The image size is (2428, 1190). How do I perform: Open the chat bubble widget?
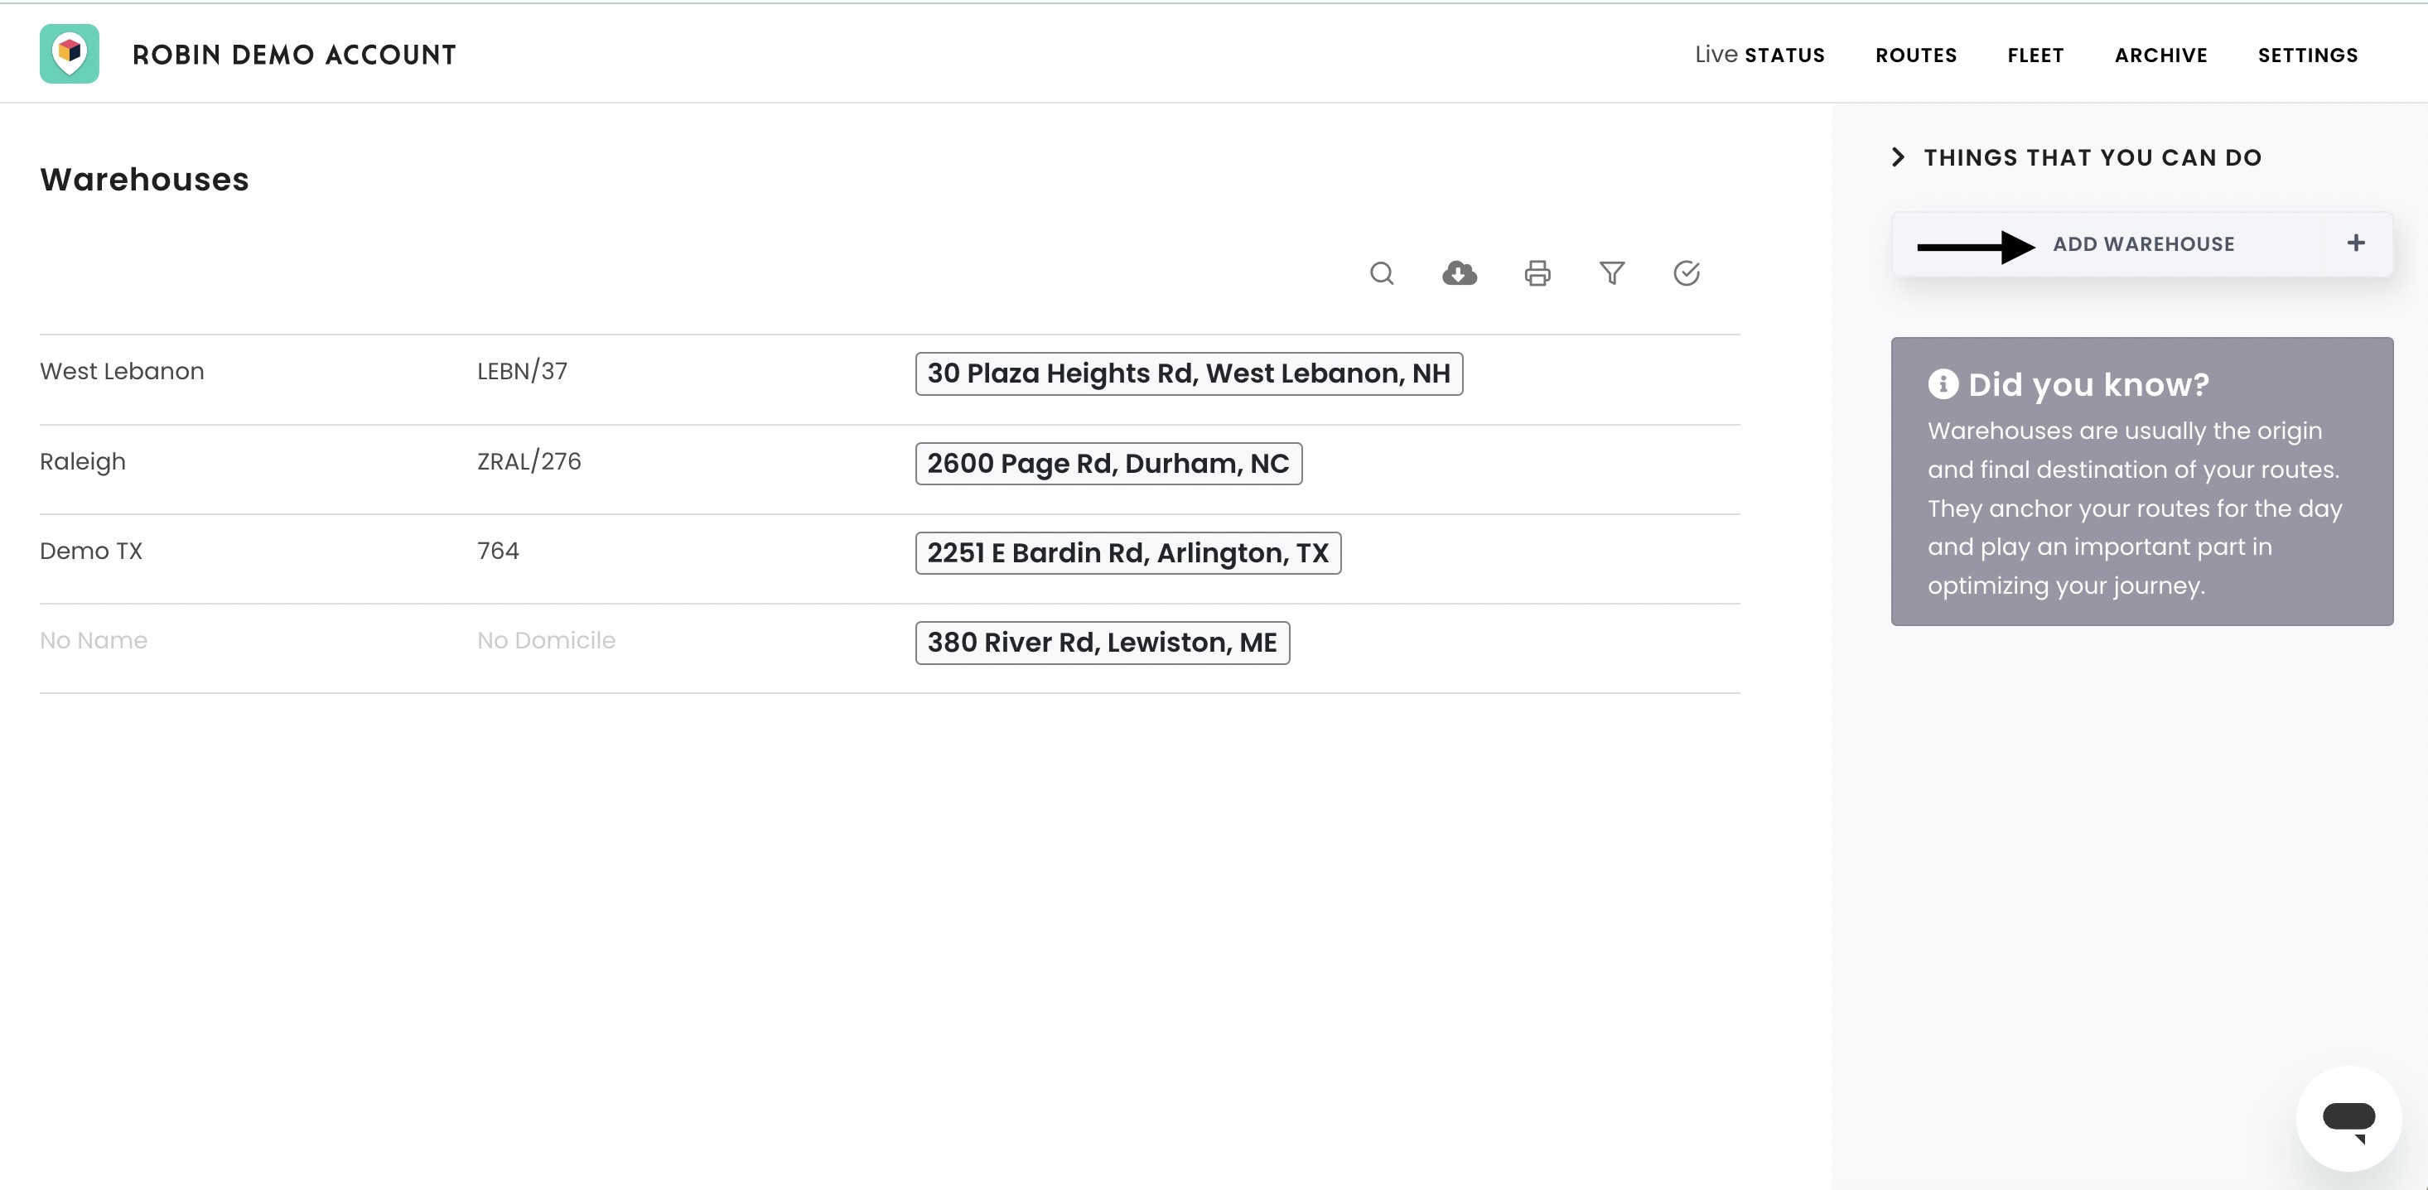pyautogui.click(x=2348, y=1119)
